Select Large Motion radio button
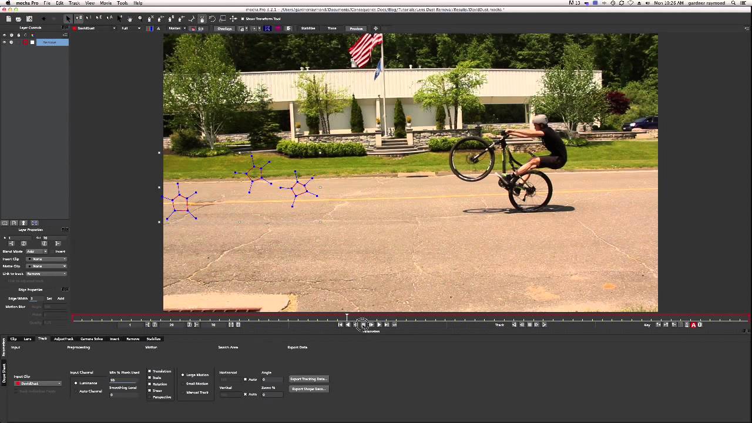 point(183,375)
